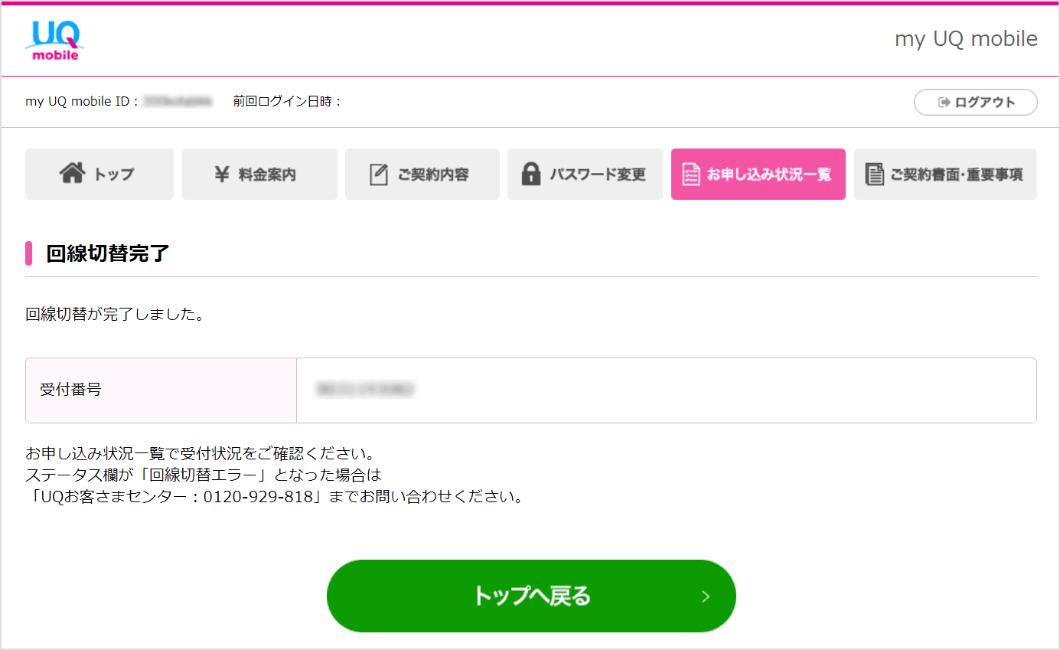Image resolution: width=1060 pixels, height=650 pixels.
Task: Click the 回線切替が完了しました message
Action: 115,314
